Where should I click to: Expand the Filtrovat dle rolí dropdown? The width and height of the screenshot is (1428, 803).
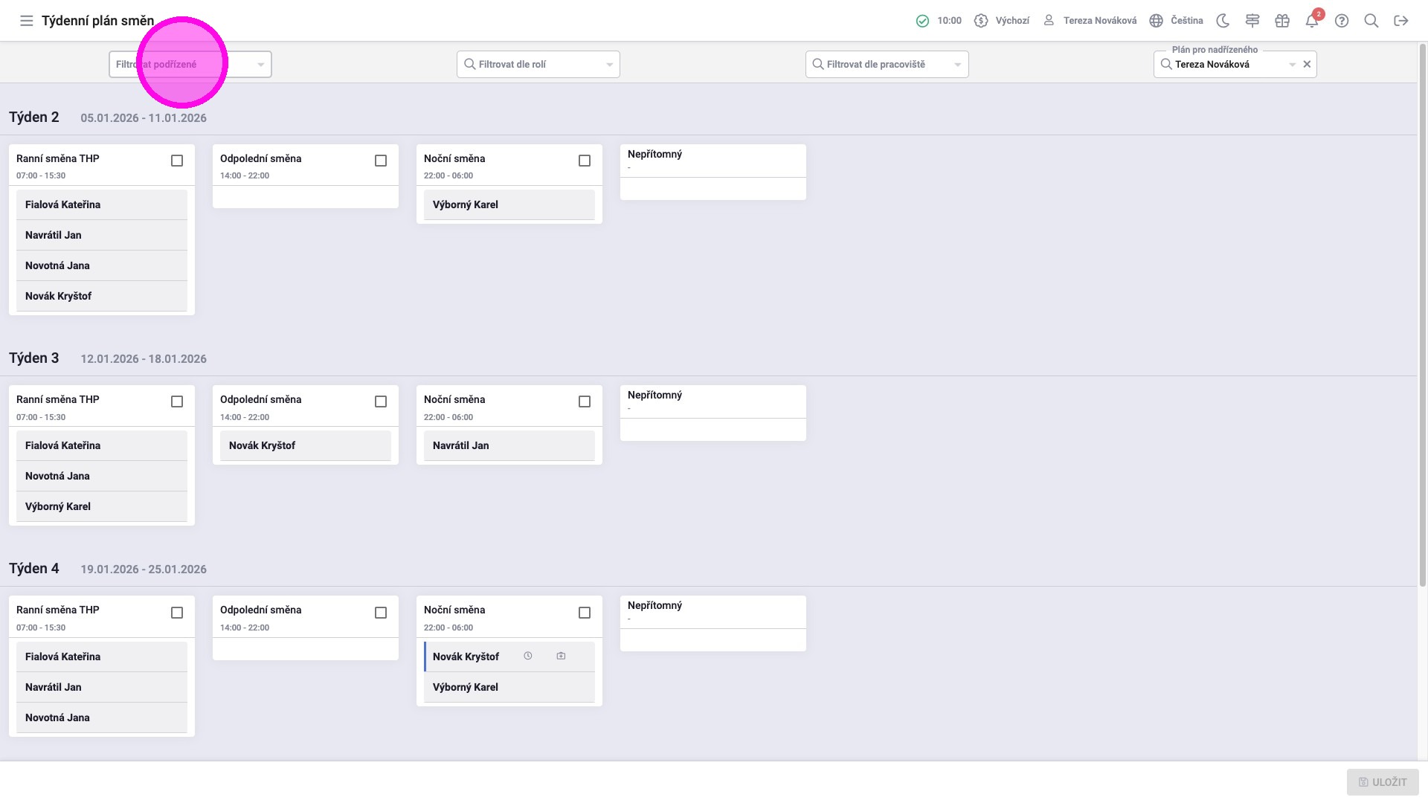pos(609,65)
